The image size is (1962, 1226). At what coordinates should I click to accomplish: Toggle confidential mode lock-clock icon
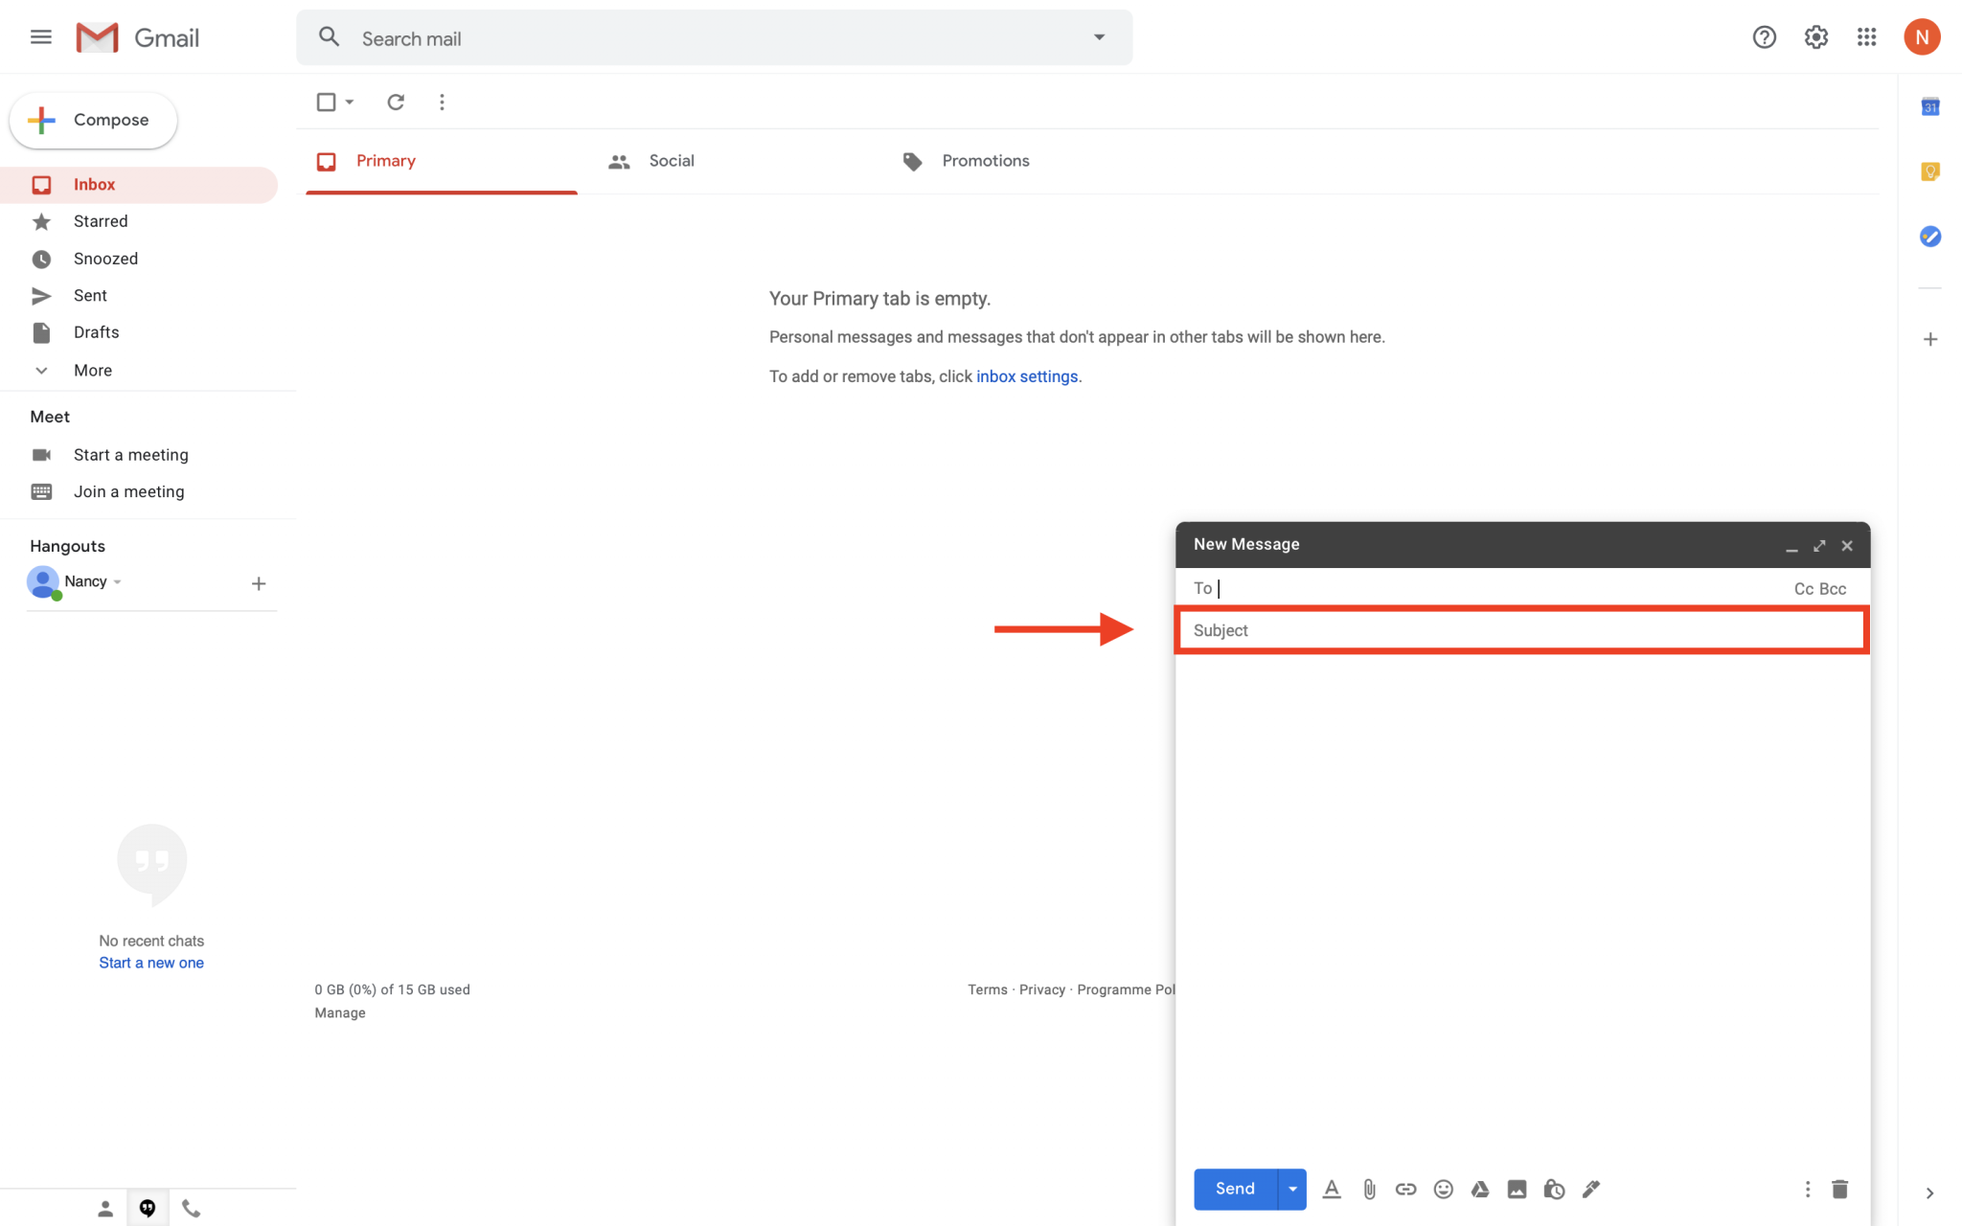tap(1554, 1189)
